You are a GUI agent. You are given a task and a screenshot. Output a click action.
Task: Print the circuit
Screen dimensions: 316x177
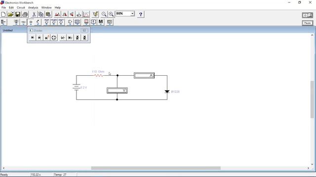pyautogui.click(x=25, y=14)
